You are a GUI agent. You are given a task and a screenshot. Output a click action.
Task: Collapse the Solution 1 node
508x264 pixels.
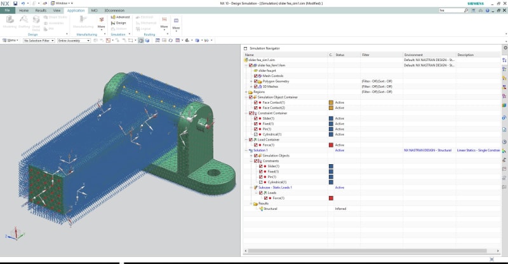246,150
